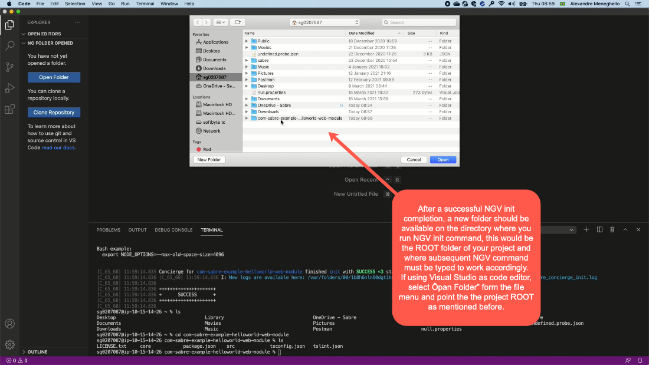Open the Accounts menu icon

point(9,324)
